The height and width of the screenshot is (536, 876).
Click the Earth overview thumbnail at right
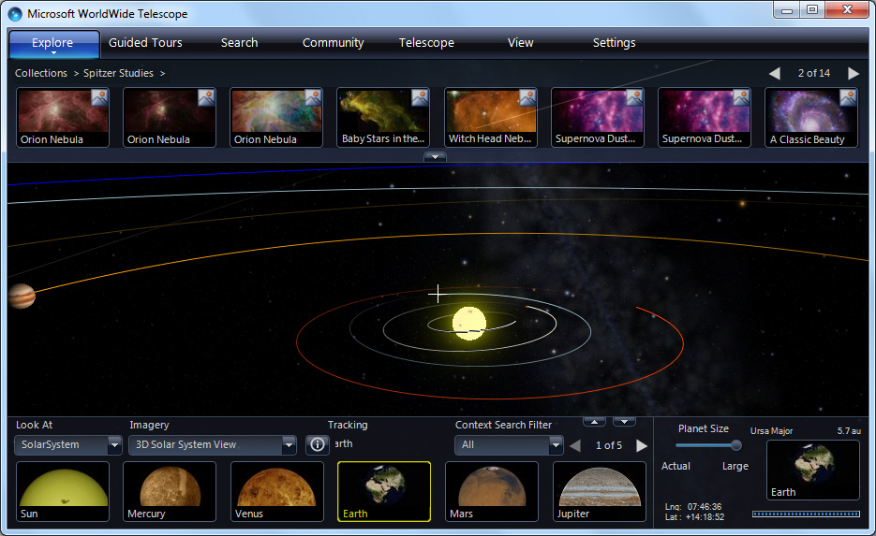(x=813, y=470)
